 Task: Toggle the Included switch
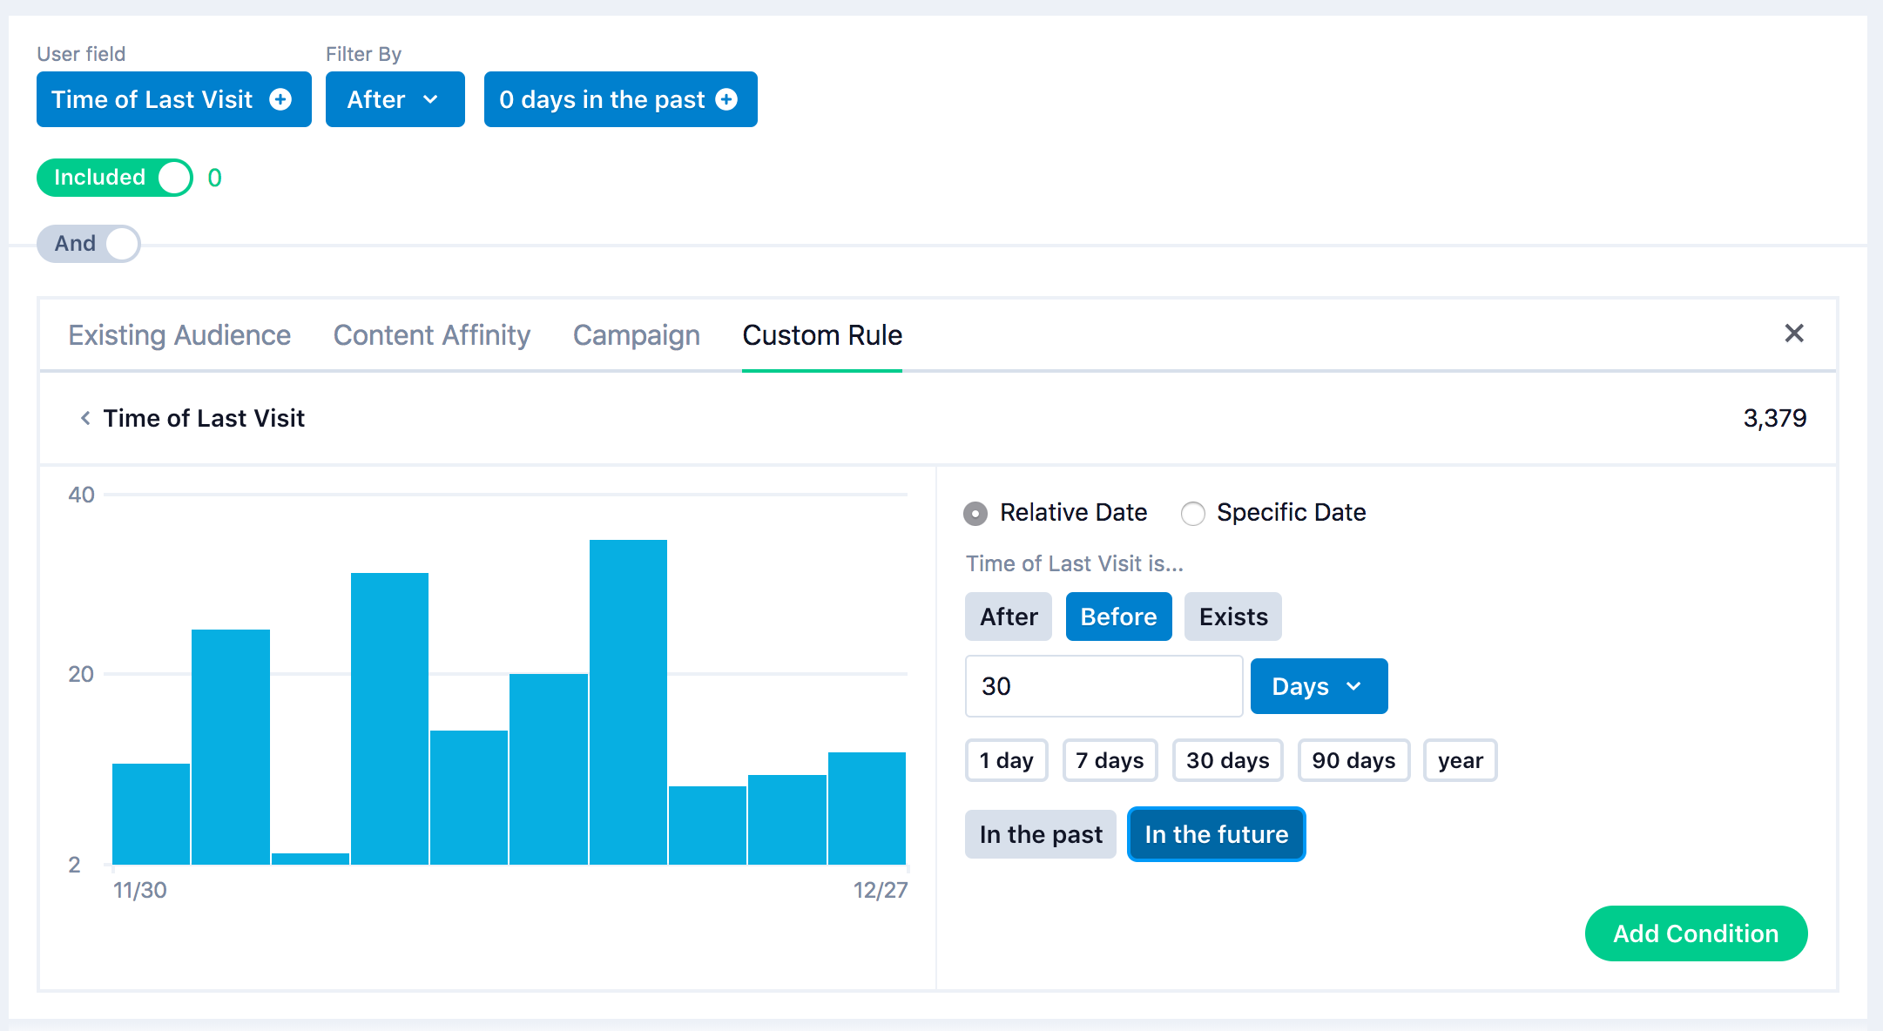pos(114,178)
